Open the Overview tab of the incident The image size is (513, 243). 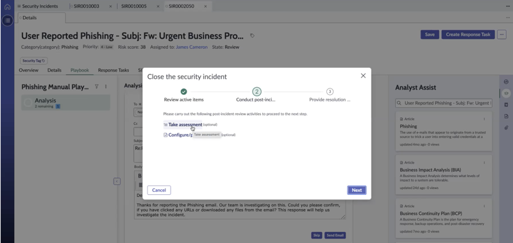click(x=28, y=70)
